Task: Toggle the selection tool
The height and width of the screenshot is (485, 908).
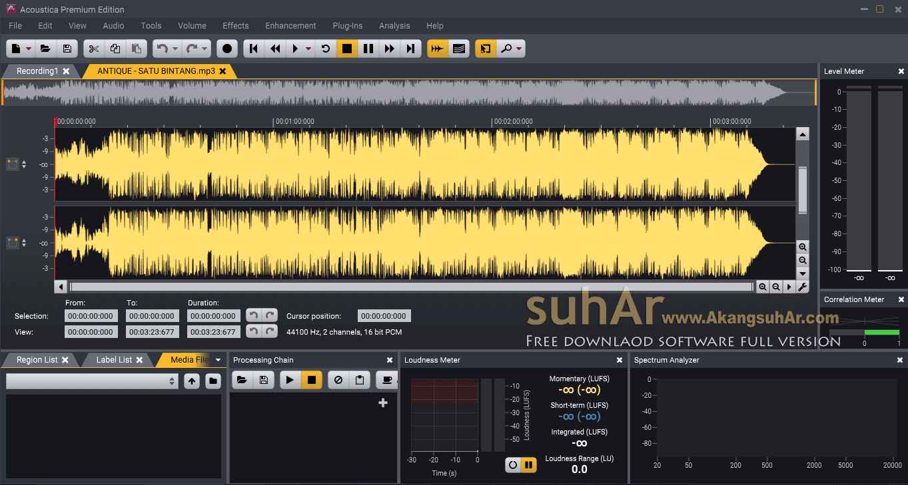Action: click(486, 49)
